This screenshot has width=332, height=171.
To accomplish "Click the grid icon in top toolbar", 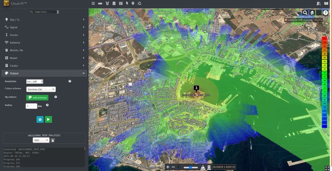I will tap(120, 3).
